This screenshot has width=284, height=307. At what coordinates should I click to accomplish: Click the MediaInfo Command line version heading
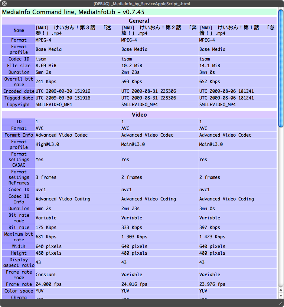point(73,12)
